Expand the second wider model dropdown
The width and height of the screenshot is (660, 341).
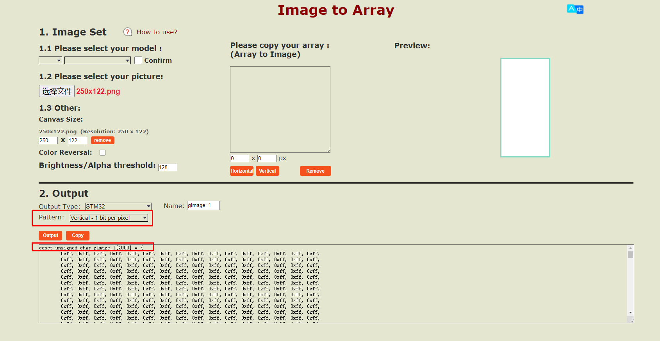97,60
